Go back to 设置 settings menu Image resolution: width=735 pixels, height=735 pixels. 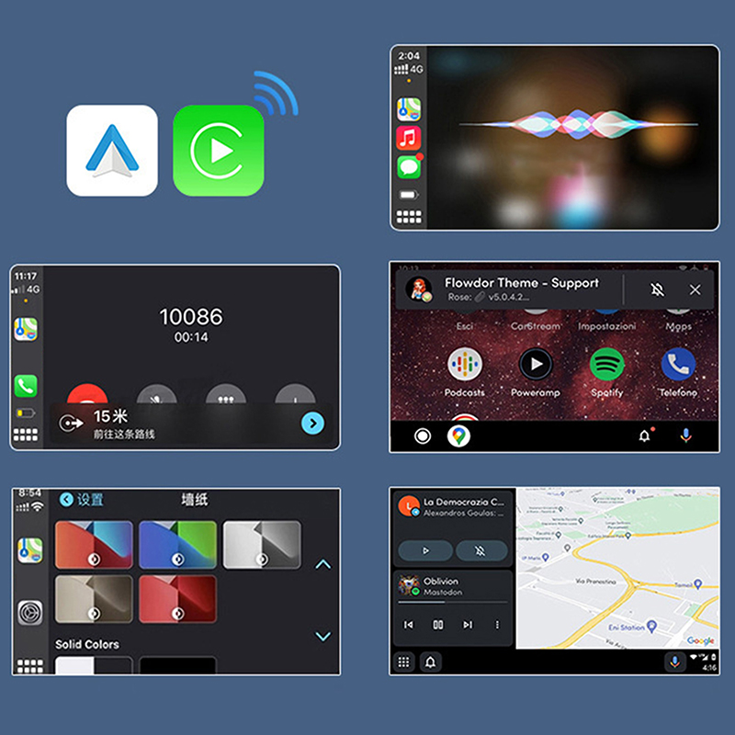66,500
